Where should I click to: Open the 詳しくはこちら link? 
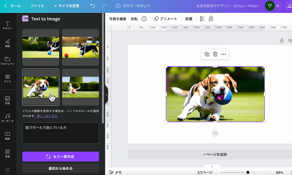(47, 116)
